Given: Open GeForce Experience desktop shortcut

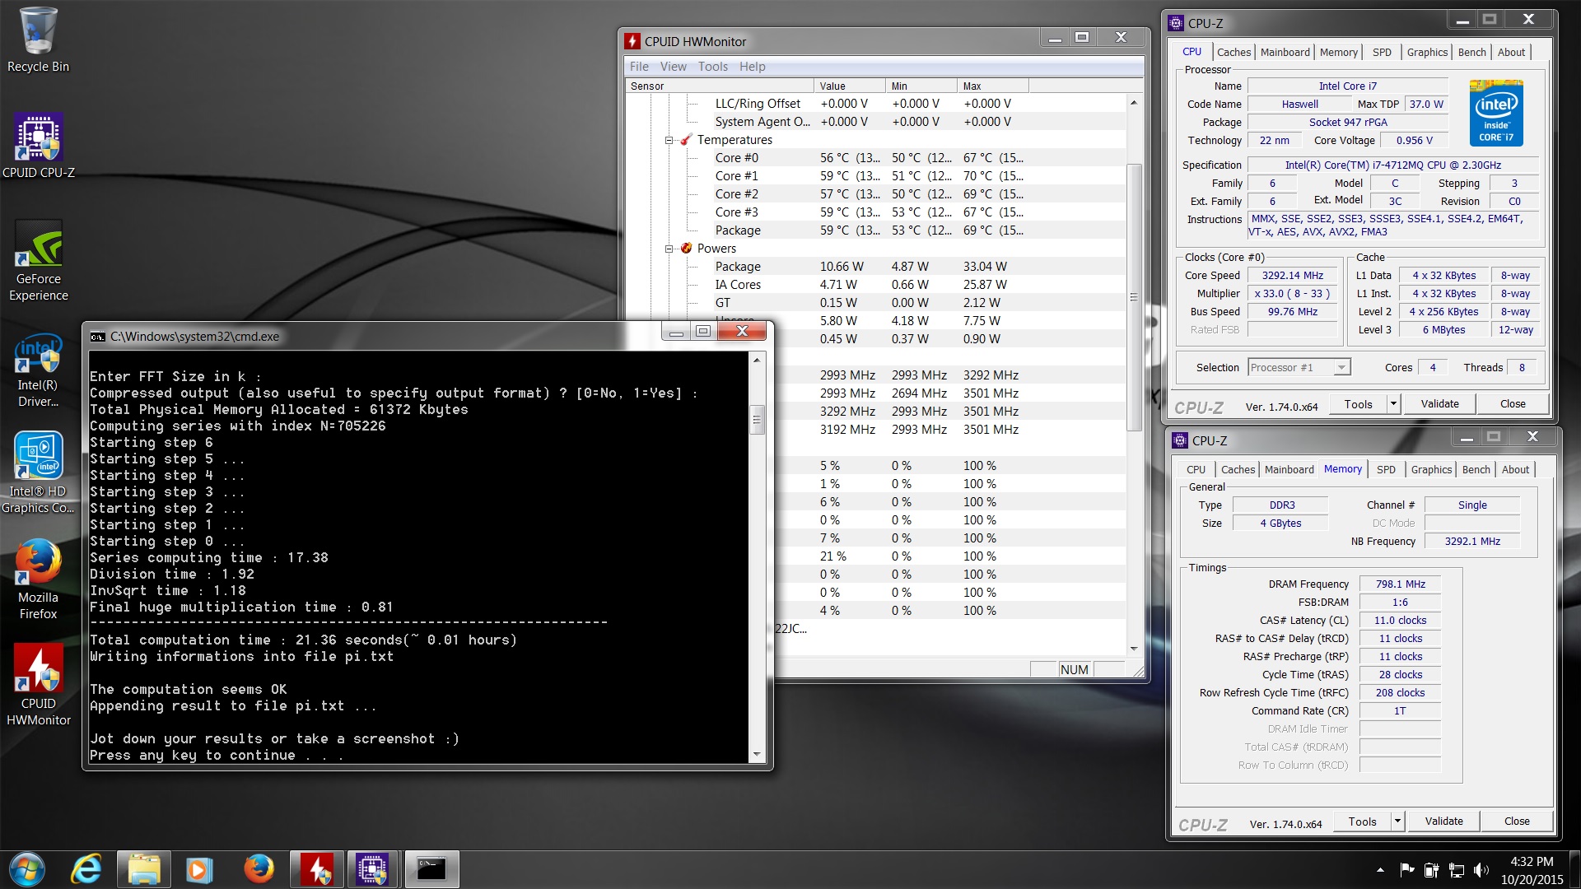Looking at the screenshot, I should [38, 260].
